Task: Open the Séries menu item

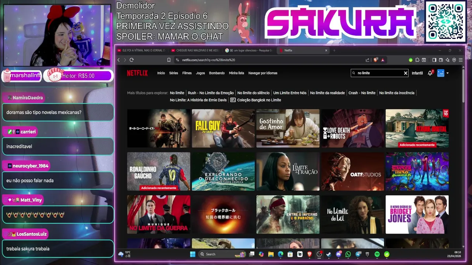Action: pos(174,73)
